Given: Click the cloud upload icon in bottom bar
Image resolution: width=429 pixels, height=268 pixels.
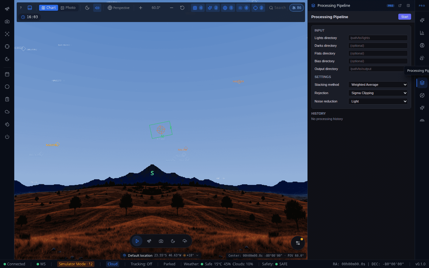Looking at the screenshot, I should (185, 241).
